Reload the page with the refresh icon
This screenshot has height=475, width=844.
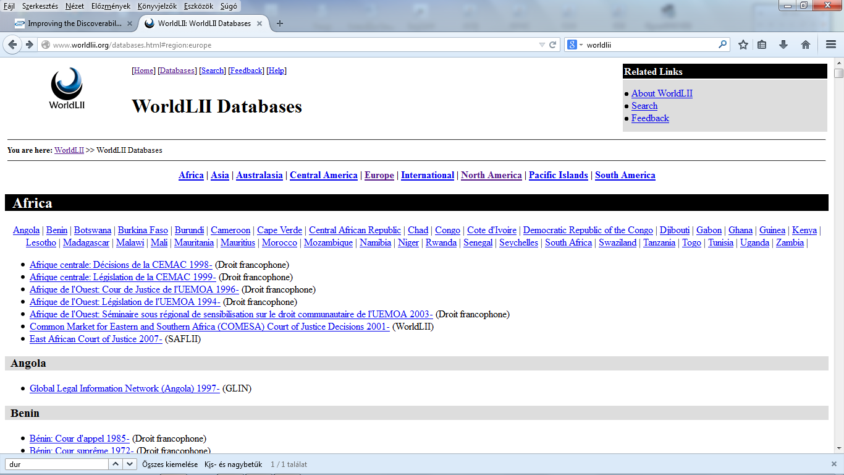[x=553, y=45]
